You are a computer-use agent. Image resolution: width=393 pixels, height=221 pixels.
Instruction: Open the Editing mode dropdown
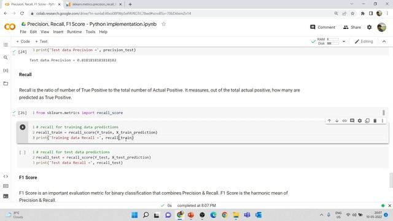pyautogui.click(x=364, y=41)
